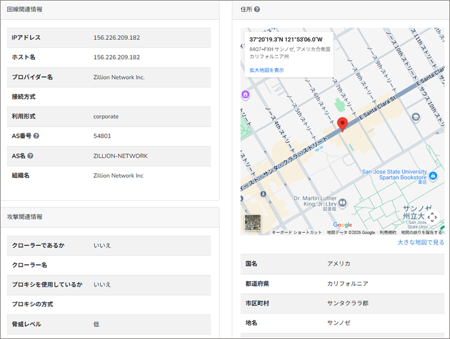Click 大きな地図で見る link
Screen dimensions: 450x339
click(420, 242)
